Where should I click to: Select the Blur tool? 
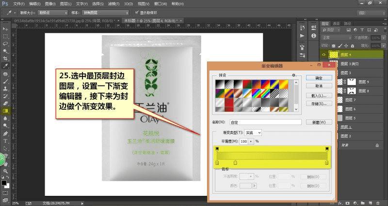[5, 118]
